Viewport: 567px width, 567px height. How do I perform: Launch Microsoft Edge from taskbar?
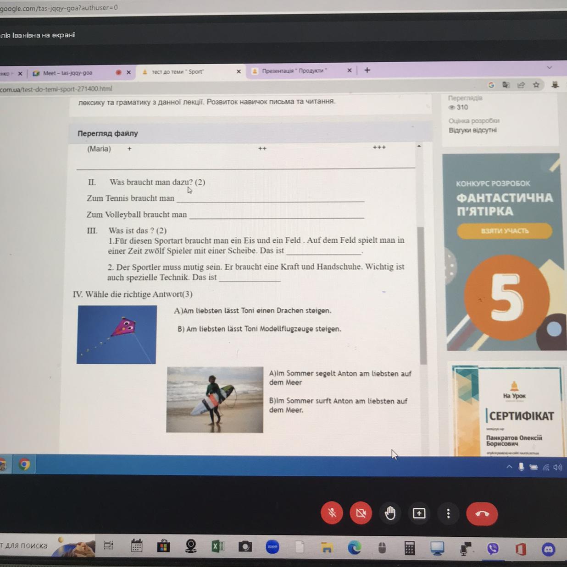click(x=354, y=547)
